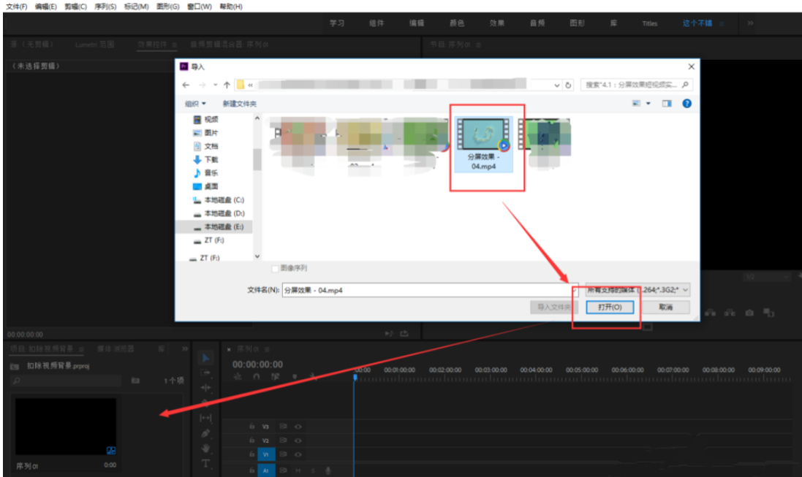The height and width of the screenshot is (477, 802).
Task: Go forward in Import dialog
Action: pos(202,85)
